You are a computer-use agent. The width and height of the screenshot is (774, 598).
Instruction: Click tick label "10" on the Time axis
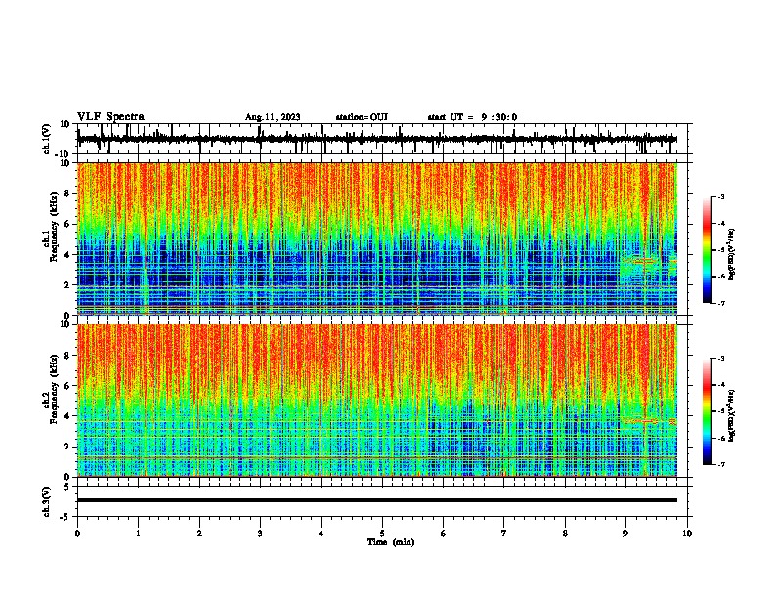tap(687, 534)
